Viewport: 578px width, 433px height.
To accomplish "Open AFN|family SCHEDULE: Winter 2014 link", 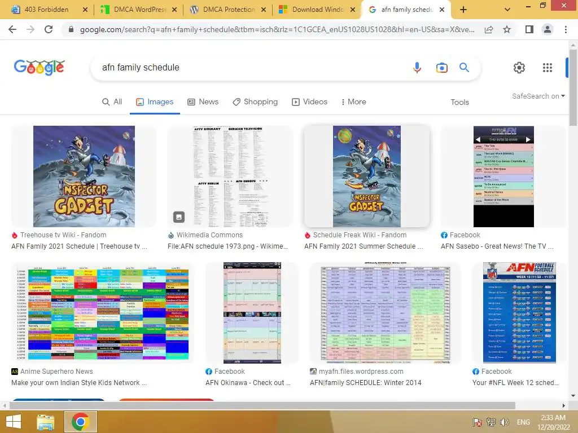I will [366, 383].
